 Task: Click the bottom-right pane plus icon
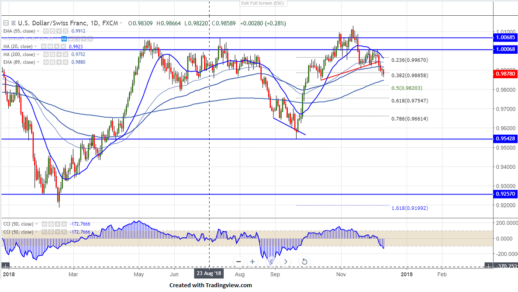(x=489, y=265)
